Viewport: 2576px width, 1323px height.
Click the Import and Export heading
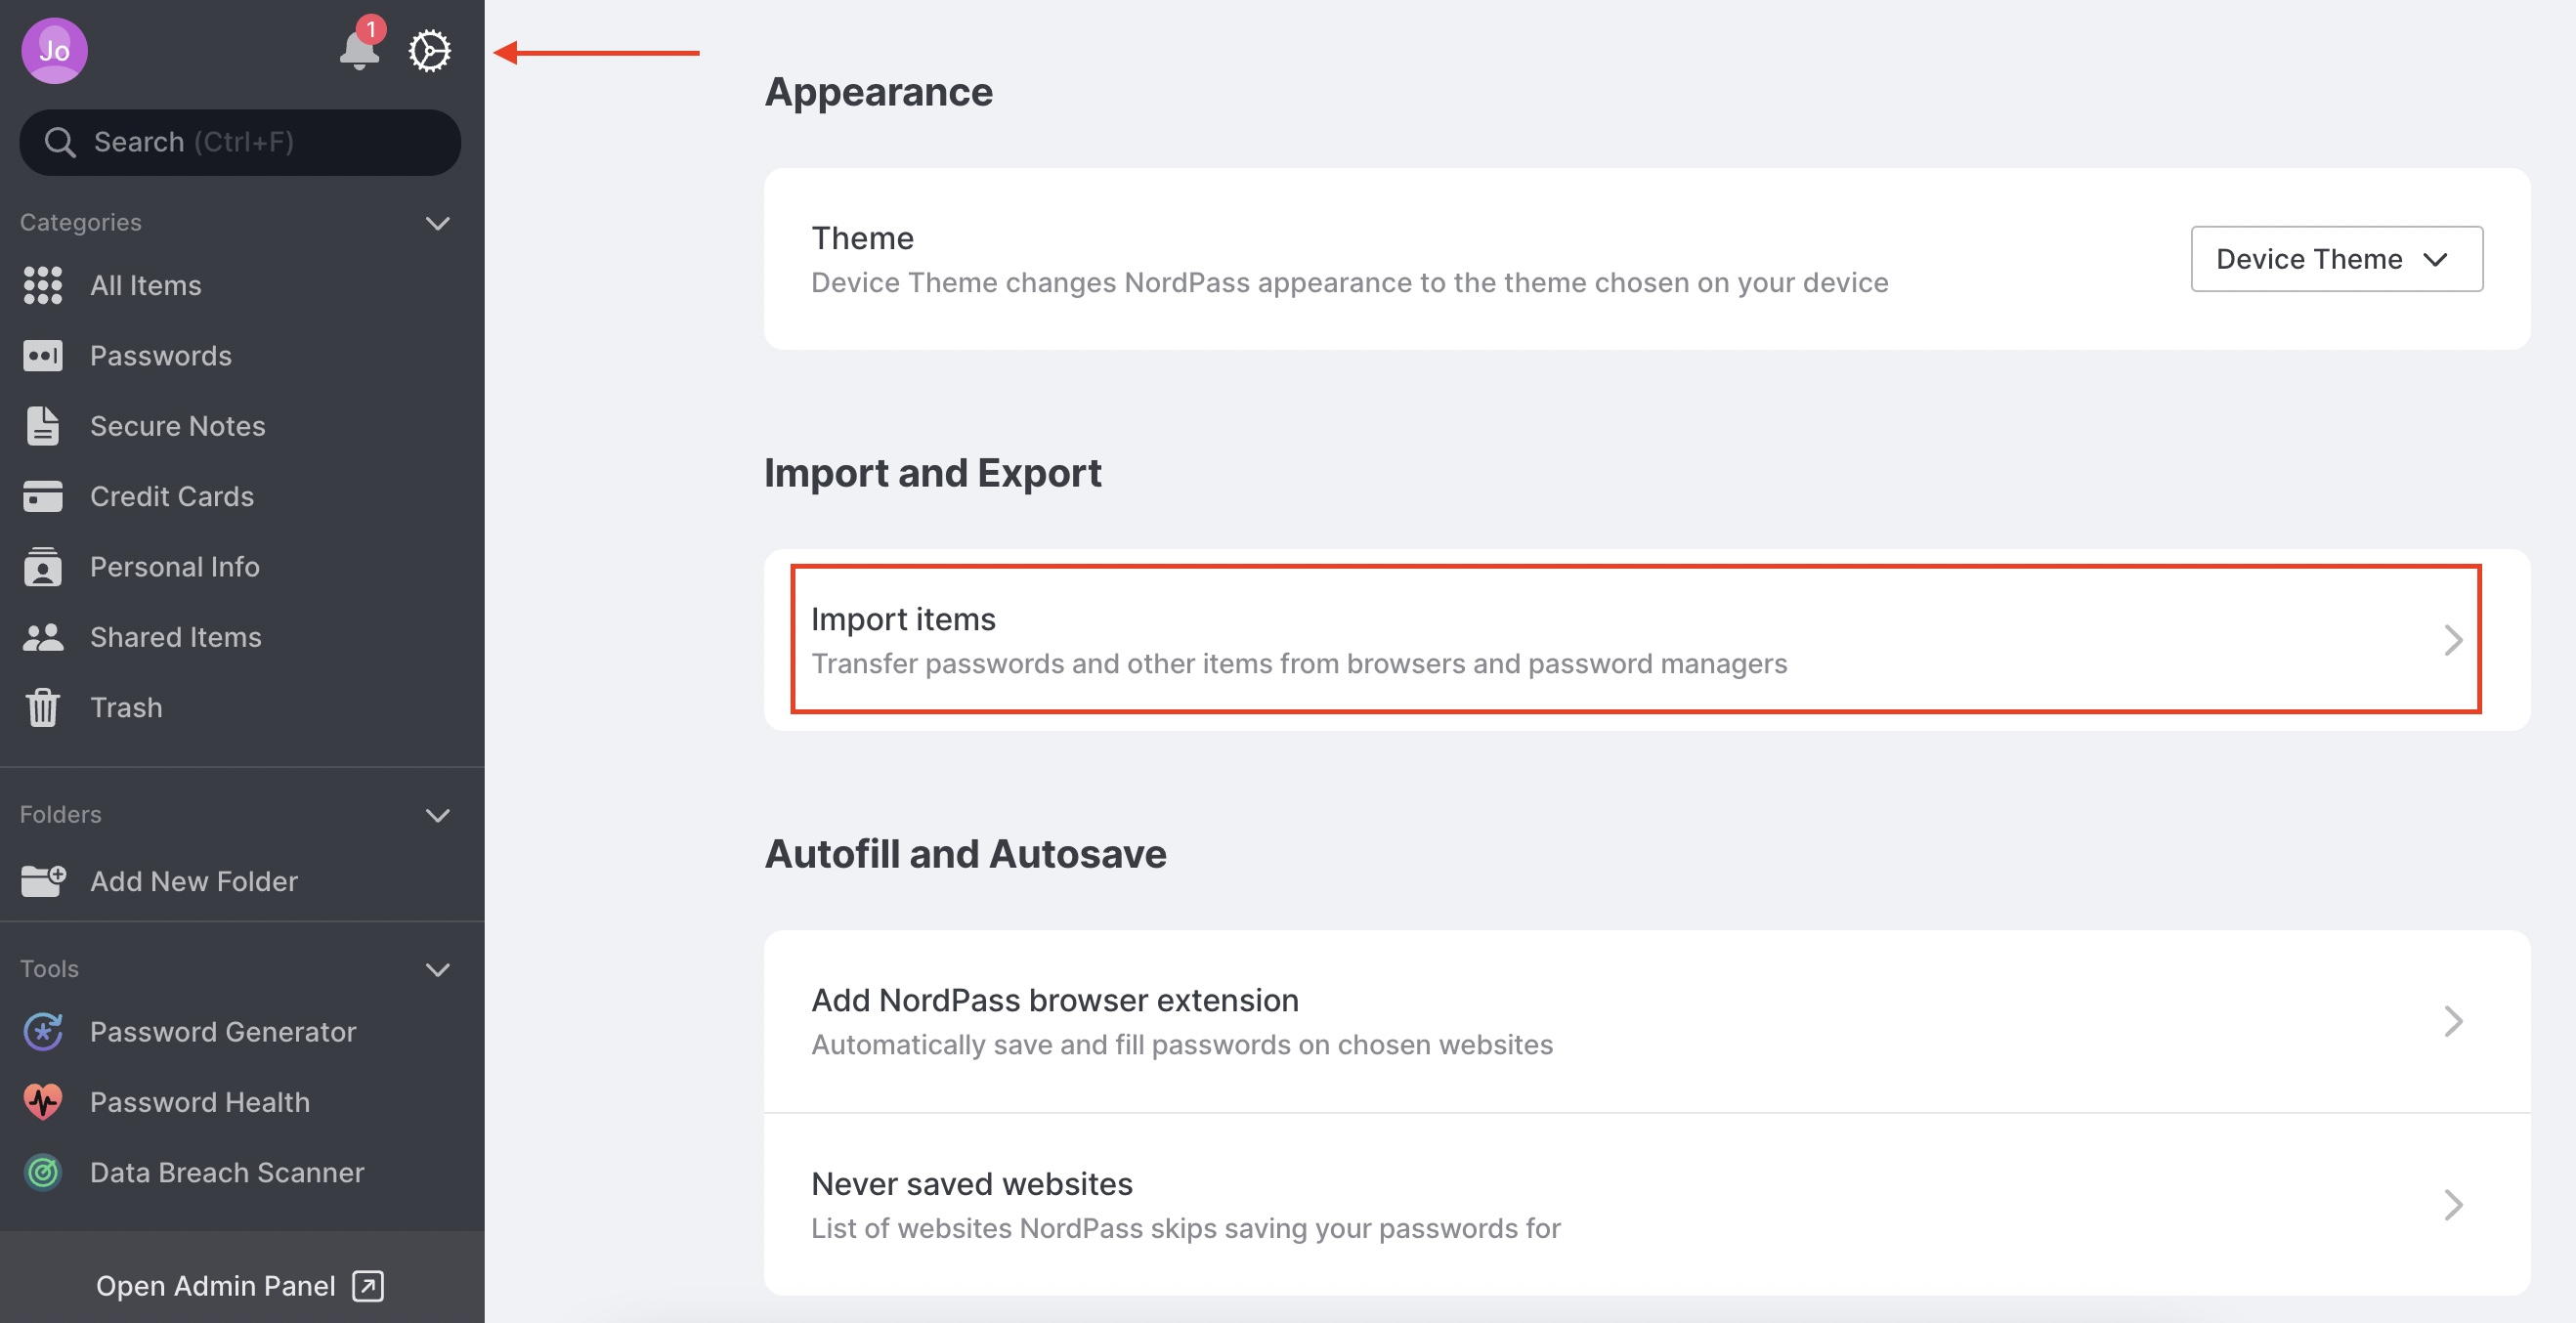[932, 473]
